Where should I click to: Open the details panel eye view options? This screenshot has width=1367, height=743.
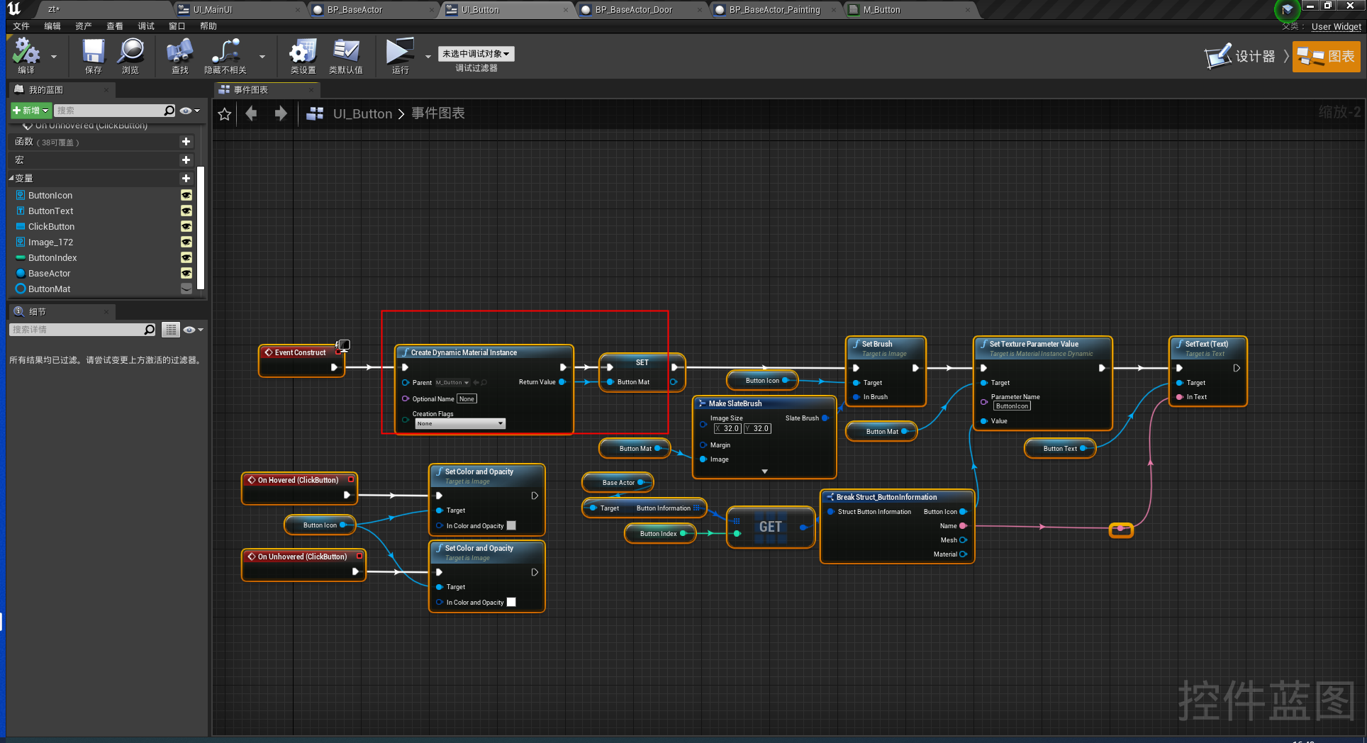tap(194, 330)
